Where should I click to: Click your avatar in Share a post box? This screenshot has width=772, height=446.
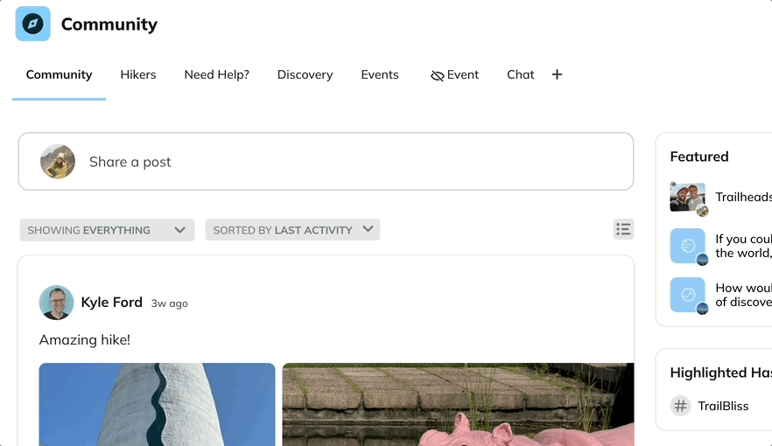[58, 161]
